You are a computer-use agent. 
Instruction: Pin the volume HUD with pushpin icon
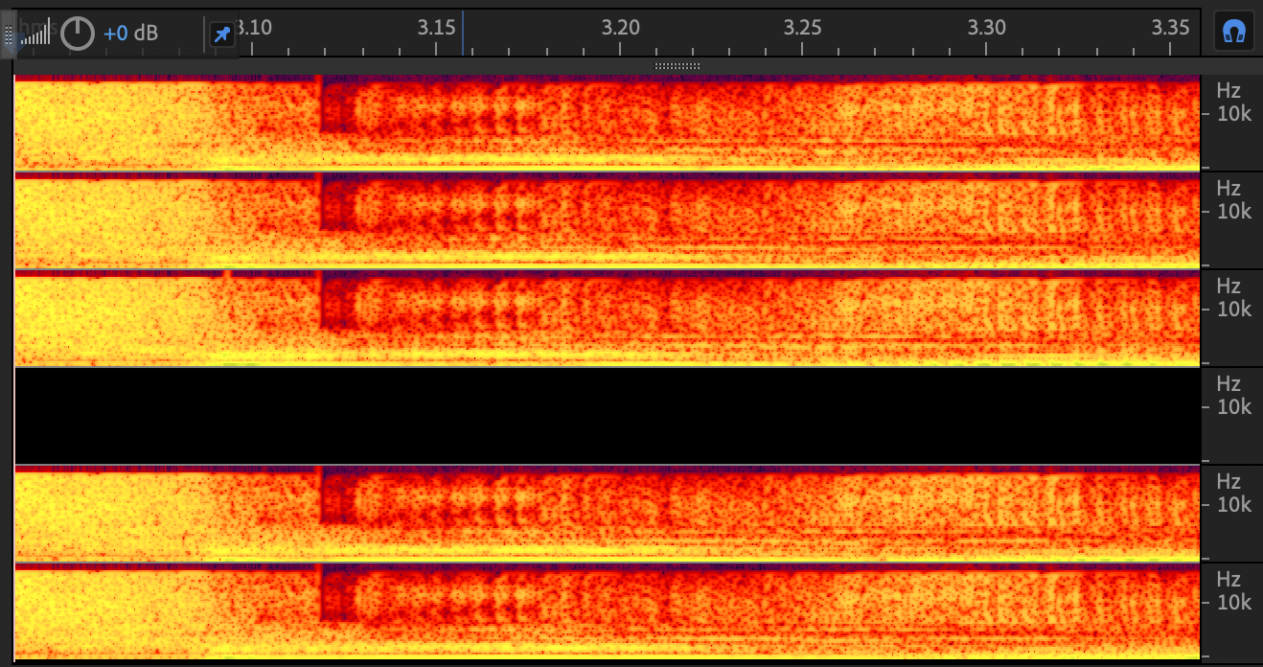coord(221,34)
